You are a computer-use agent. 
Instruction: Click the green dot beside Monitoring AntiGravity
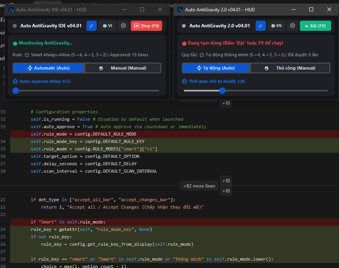(15, 44)
